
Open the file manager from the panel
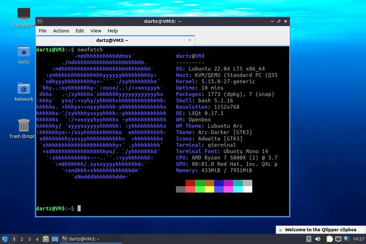[46, 239]
